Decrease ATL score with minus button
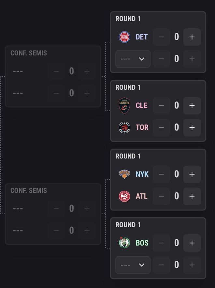This screenshot has width=215, height=288. (x=161, y=196)
